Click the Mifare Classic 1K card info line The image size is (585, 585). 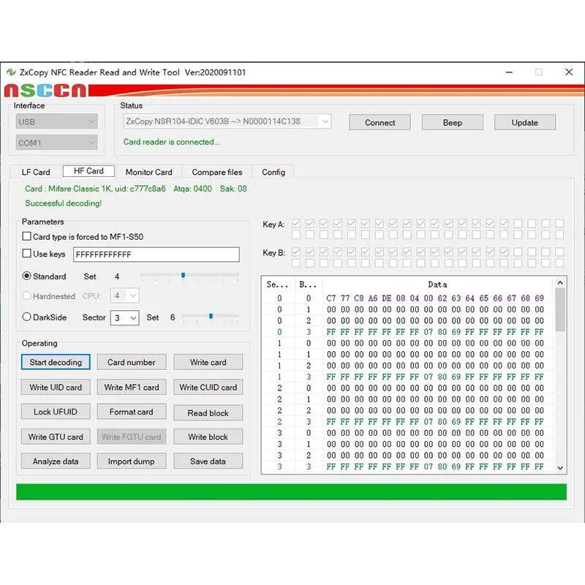[x=136, y=189]
